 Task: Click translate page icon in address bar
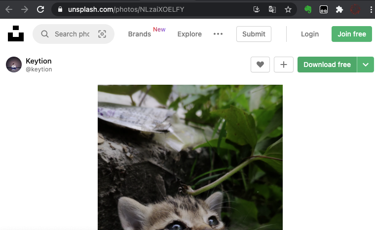pos(272,9)
